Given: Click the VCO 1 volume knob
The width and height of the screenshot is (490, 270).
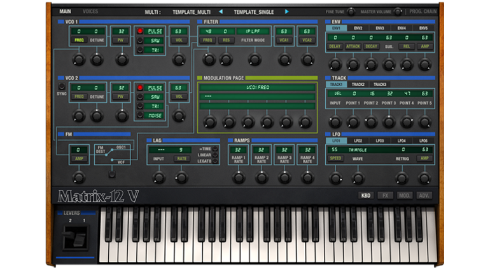Looking at the screenshot, I should [x=179, y=59].
